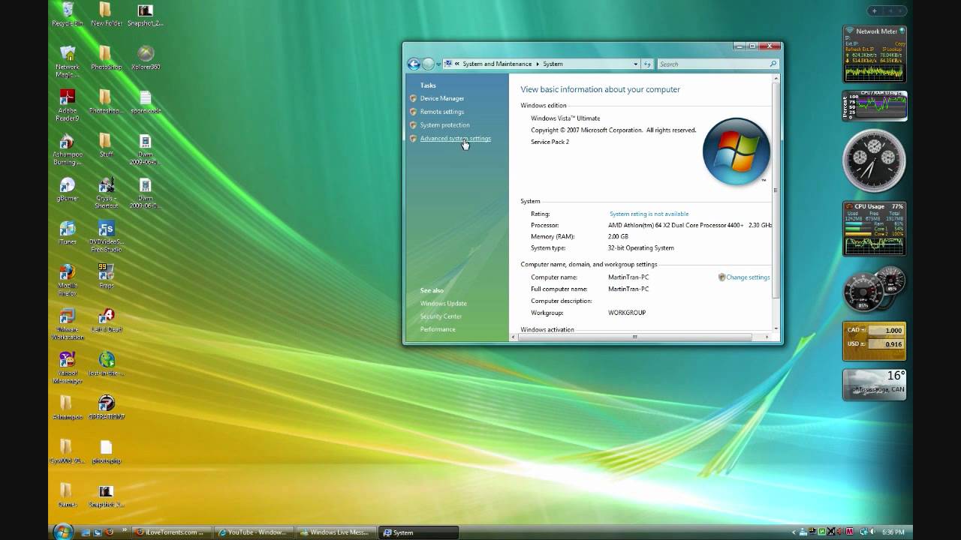Open the Games folder on desktop
The image size is (961, 540).
coord(67,494)
